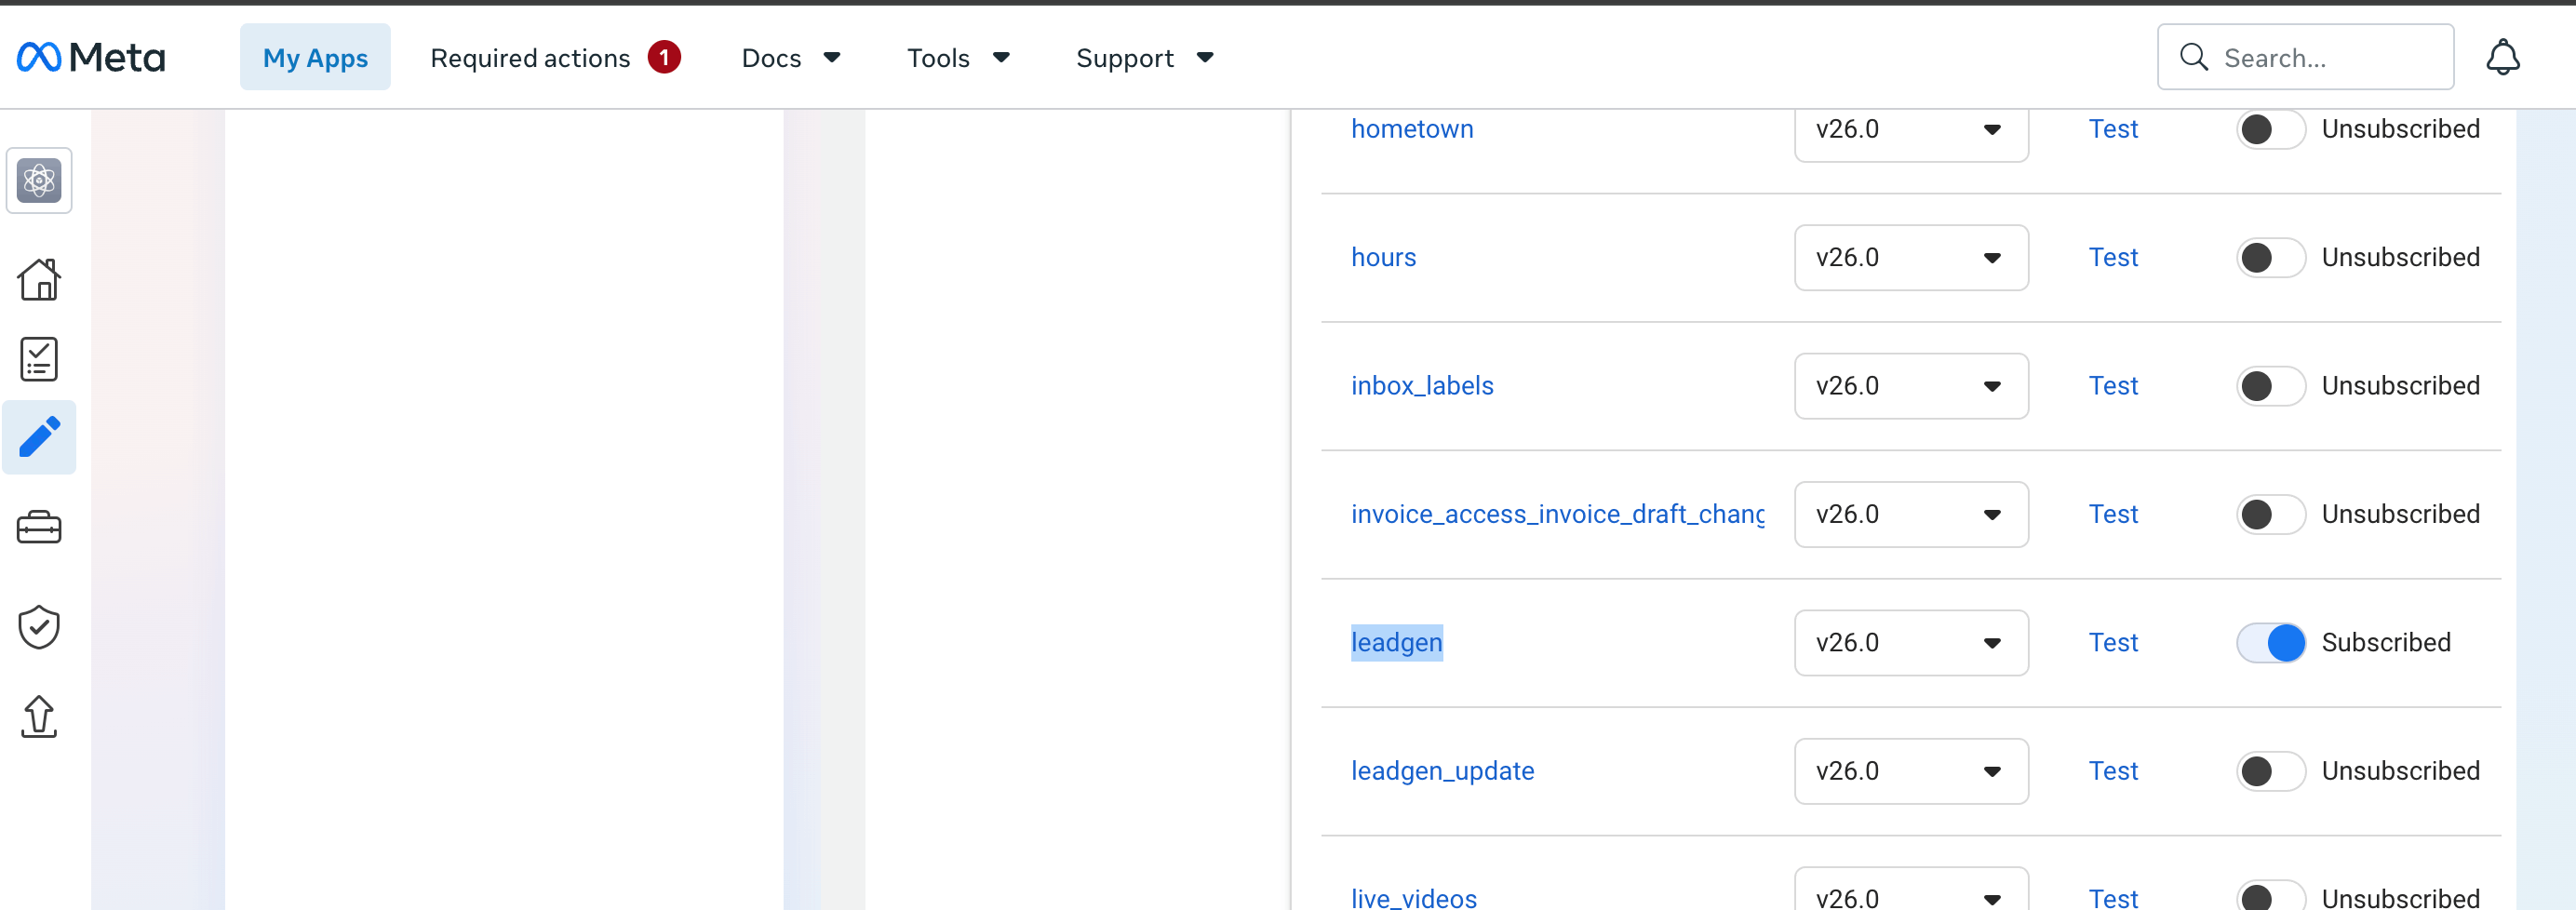Open the invoice_access_invoice_draft_change field link
This screenshot has height=910, width=2576.
(x=1558, y=514)
